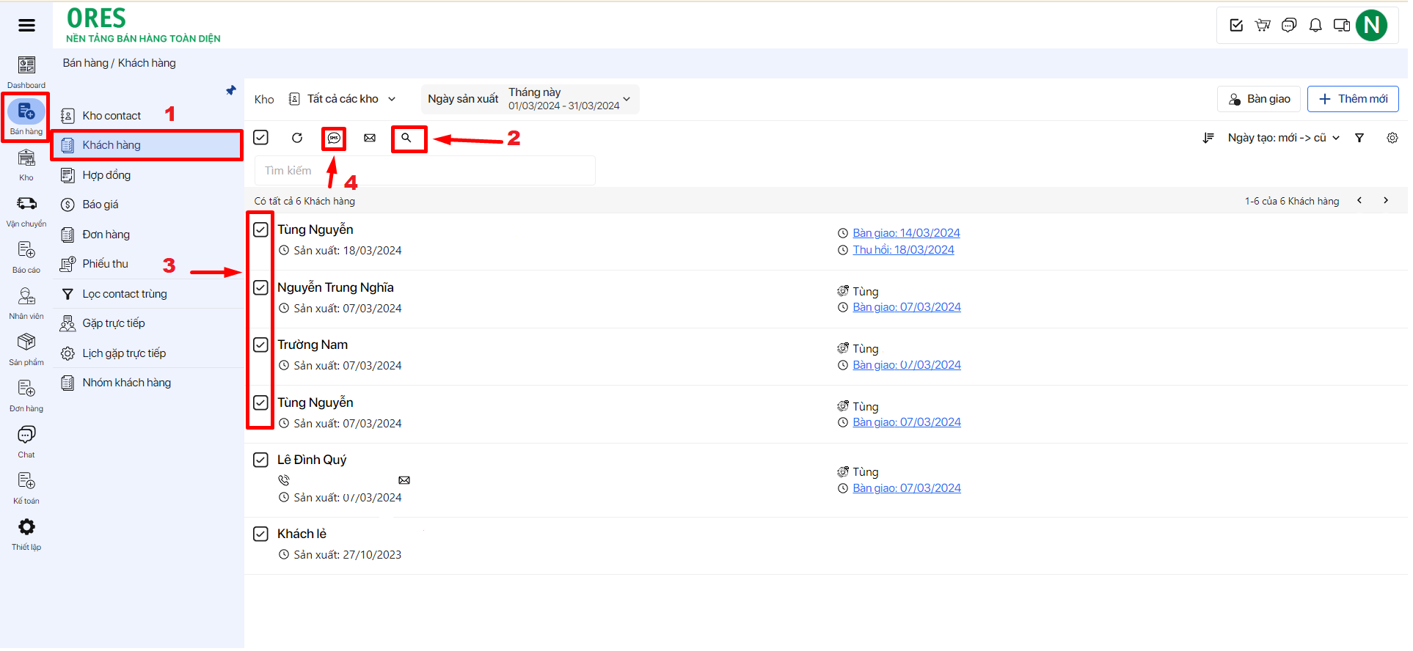
Task: Expand the Ngày tạo sort order dropdown
Action: click(x=1283, y=138)
